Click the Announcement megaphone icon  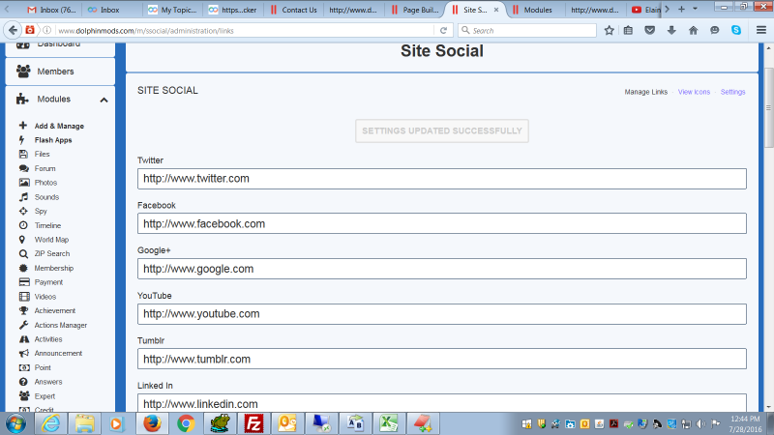tap(23, 353)
